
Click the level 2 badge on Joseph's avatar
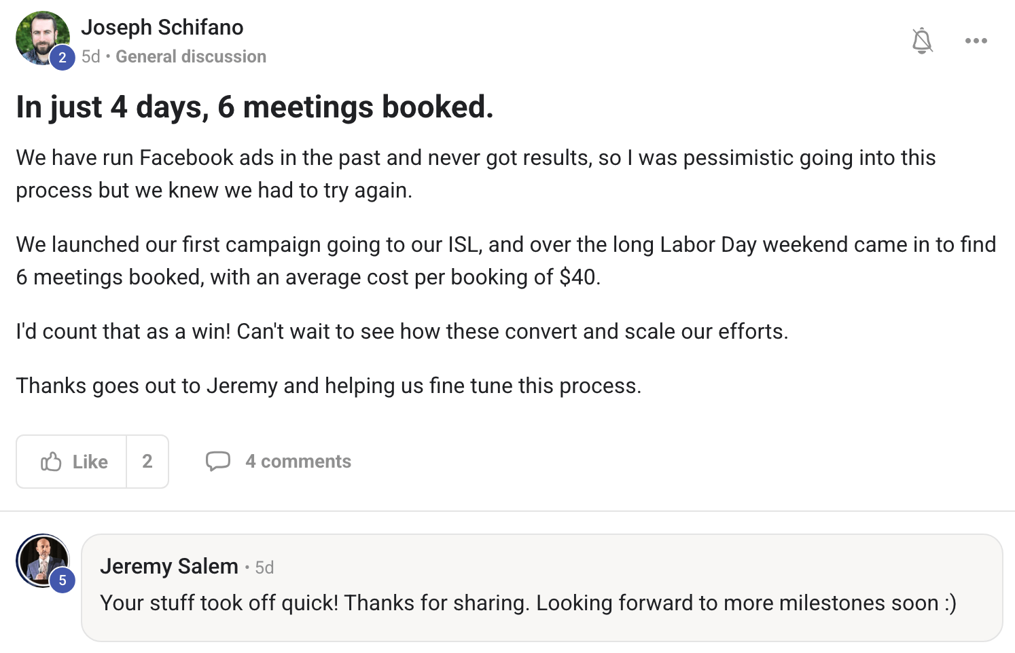coord(63,58)
